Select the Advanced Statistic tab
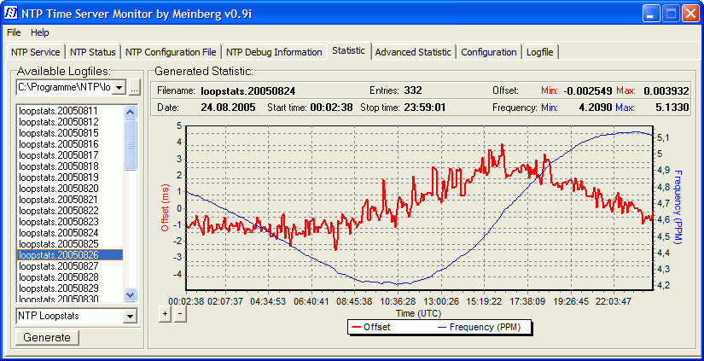The height and width of the screenshot is (361, 704). tap(413, 52)
